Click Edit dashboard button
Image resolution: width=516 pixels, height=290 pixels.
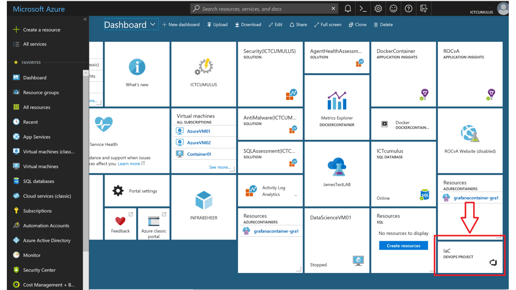275,25
